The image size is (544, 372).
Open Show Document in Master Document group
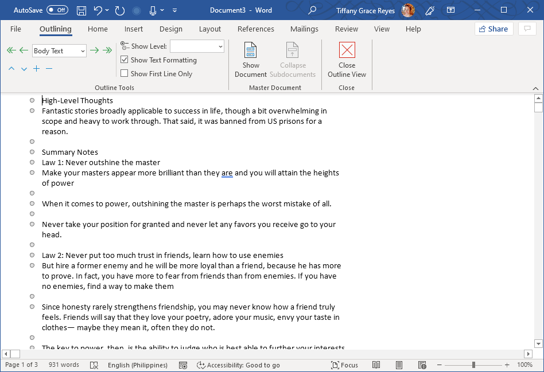tap(250, 59)
